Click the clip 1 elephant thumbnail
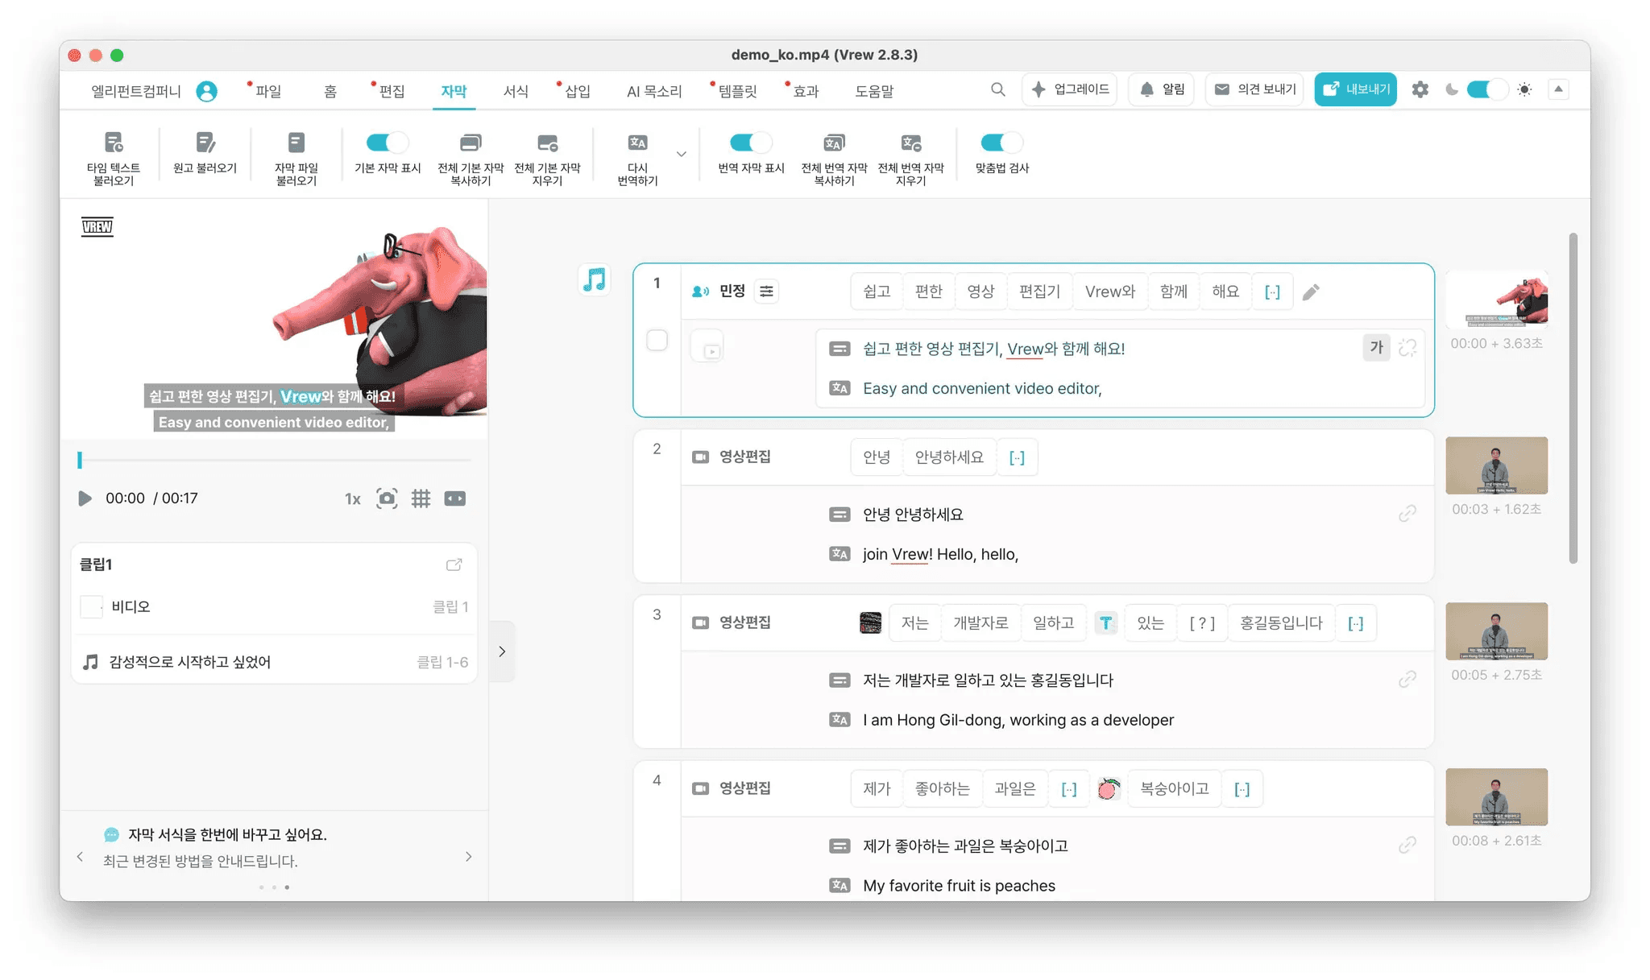The height and width of the screenshot is (980, 1650). pos(1497,299)
